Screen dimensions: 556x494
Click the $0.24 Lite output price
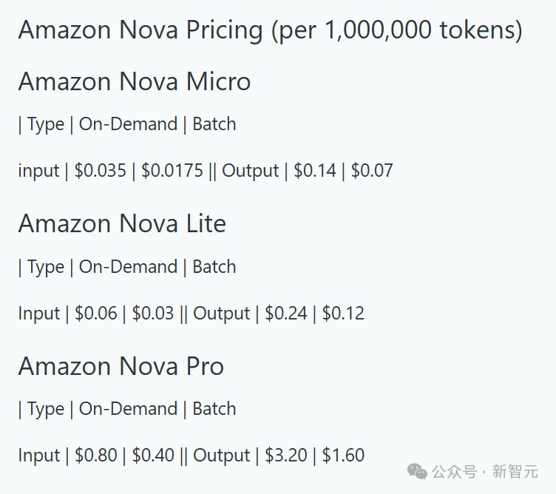coord(286,313)
